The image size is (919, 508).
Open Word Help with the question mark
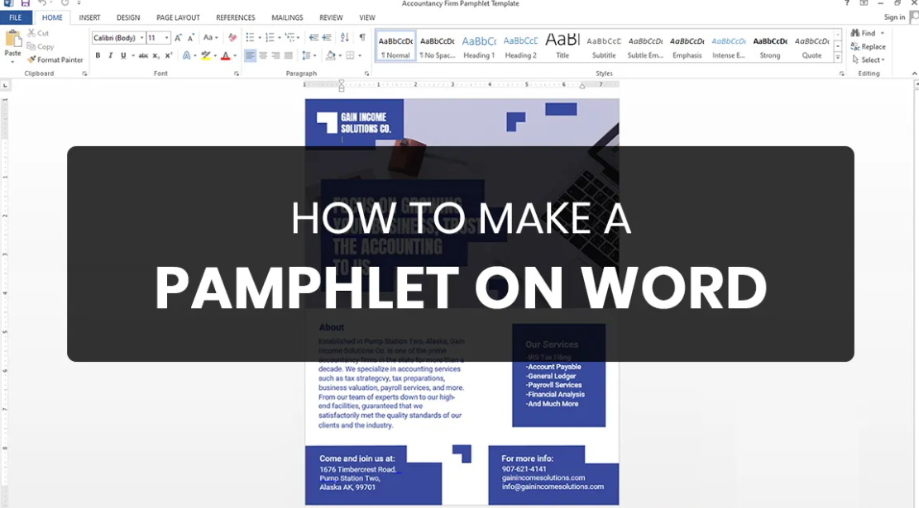click(846, 3)
